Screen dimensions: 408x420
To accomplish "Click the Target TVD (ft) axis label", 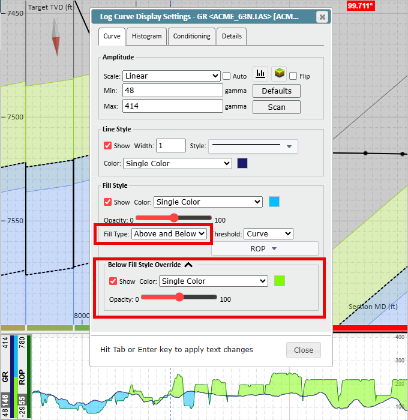I will coord(50,7).
